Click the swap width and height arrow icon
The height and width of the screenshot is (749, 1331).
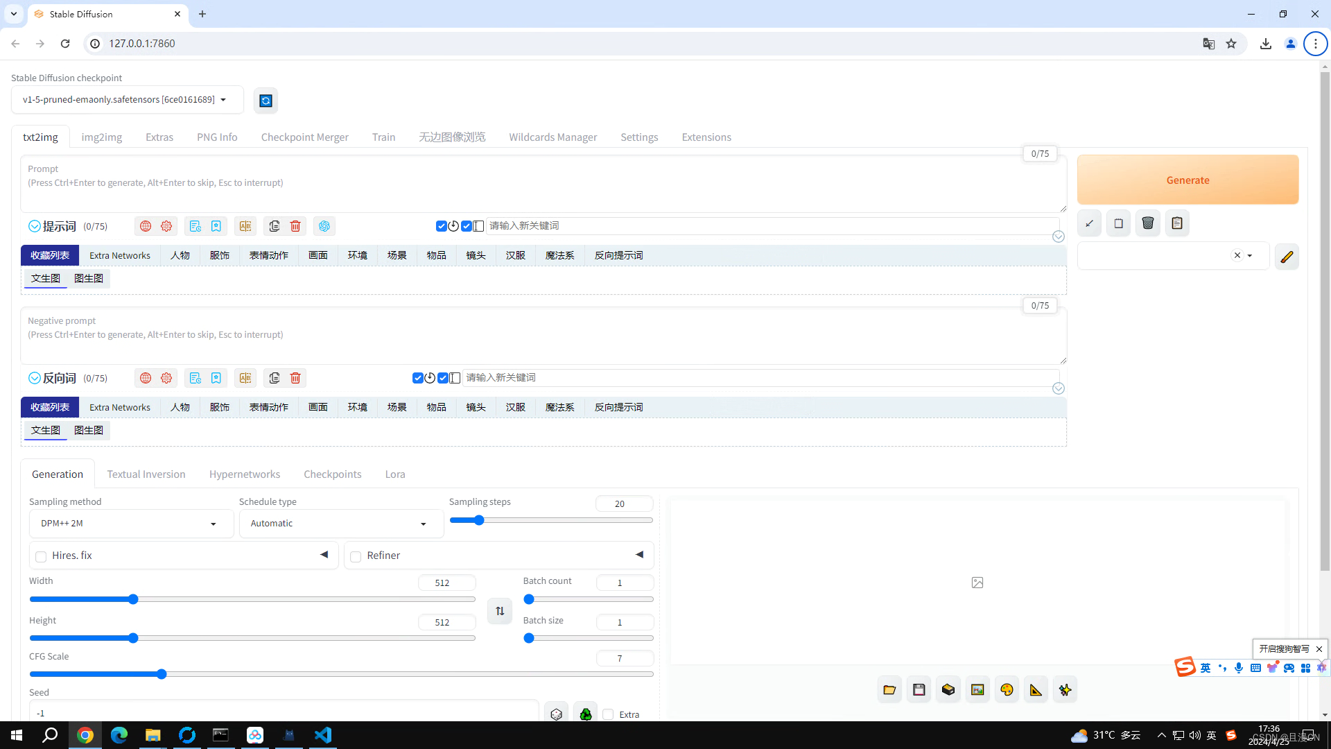[x=499, y=610]
